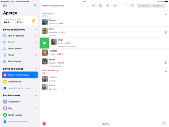Viewport: 169px width, 127px height.
Task: Open Congélateur location
Action: click(x=20, y=102)
